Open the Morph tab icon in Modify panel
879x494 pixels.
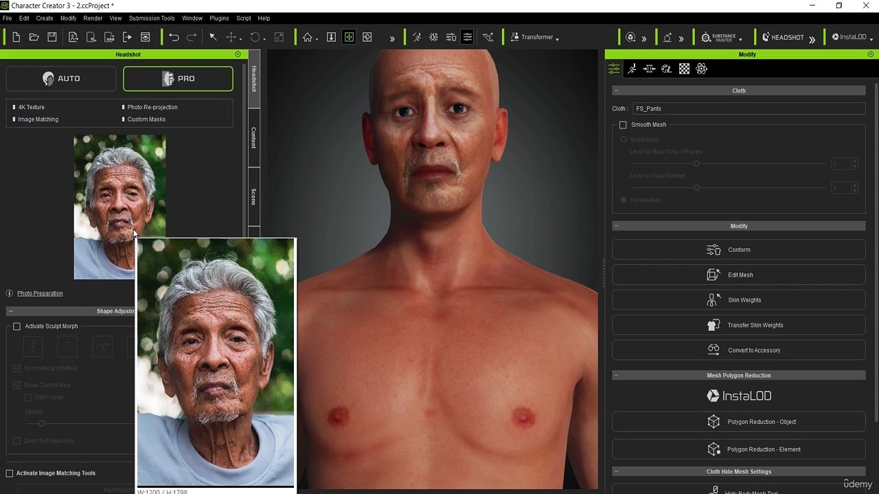tap(649, 69)
